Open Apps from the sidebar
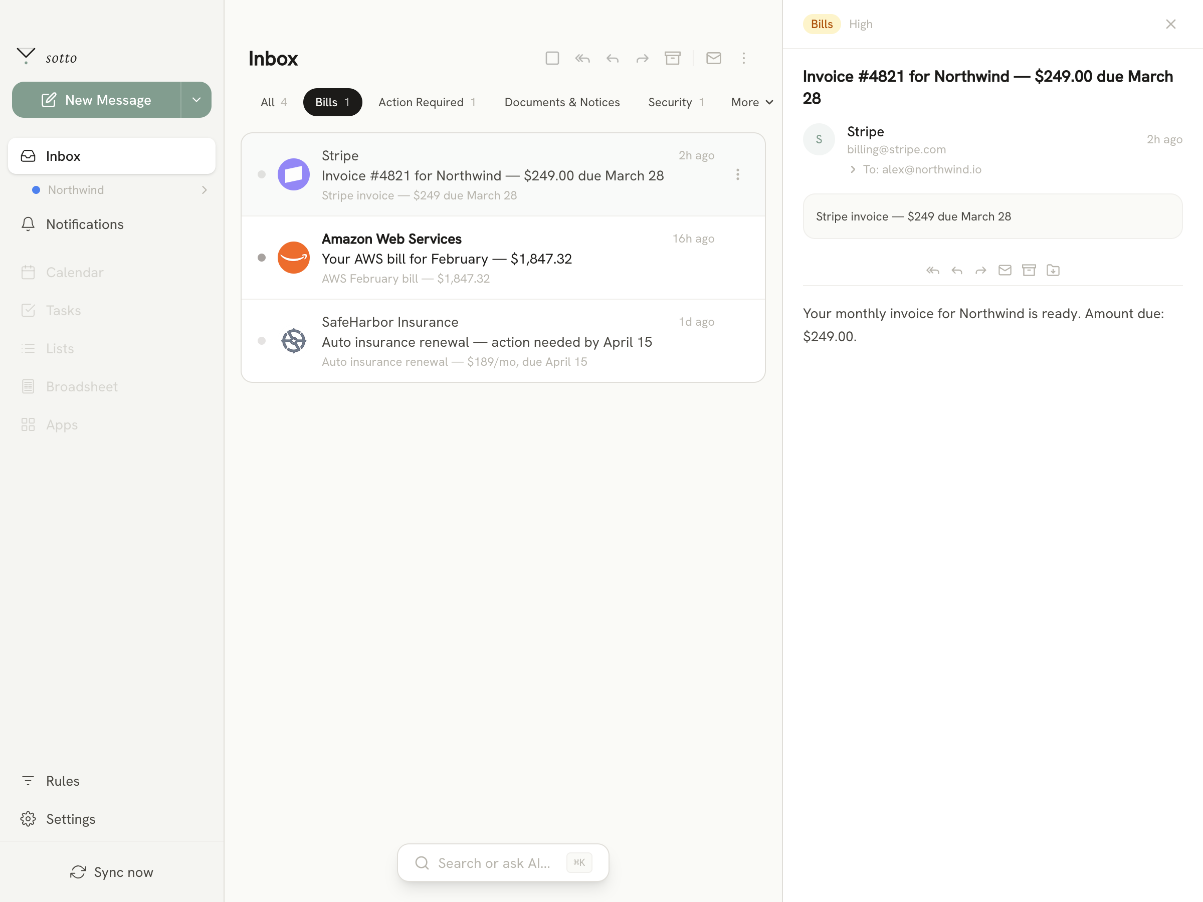 click(61, 424)
